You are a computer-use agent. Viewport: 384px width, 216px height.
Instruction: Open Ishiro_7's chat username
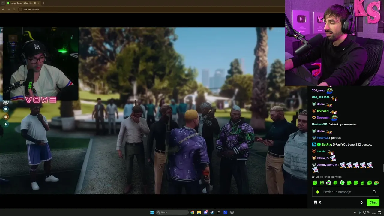(323, 158)
